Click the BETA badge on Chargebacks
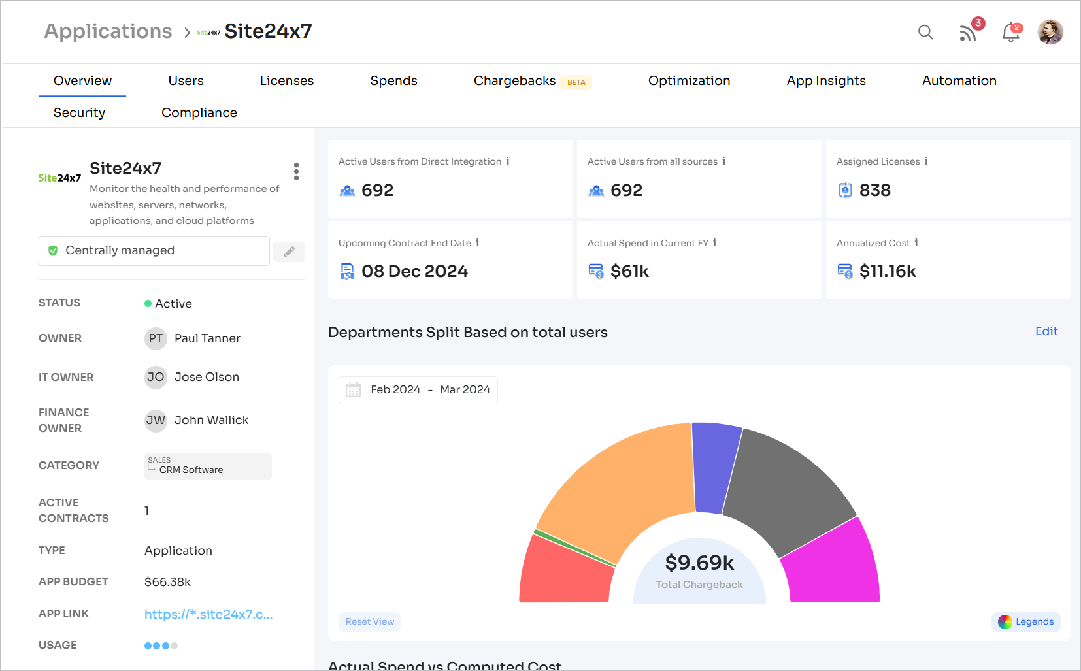This screenshot has width=1081, height=671. point(576,82)
